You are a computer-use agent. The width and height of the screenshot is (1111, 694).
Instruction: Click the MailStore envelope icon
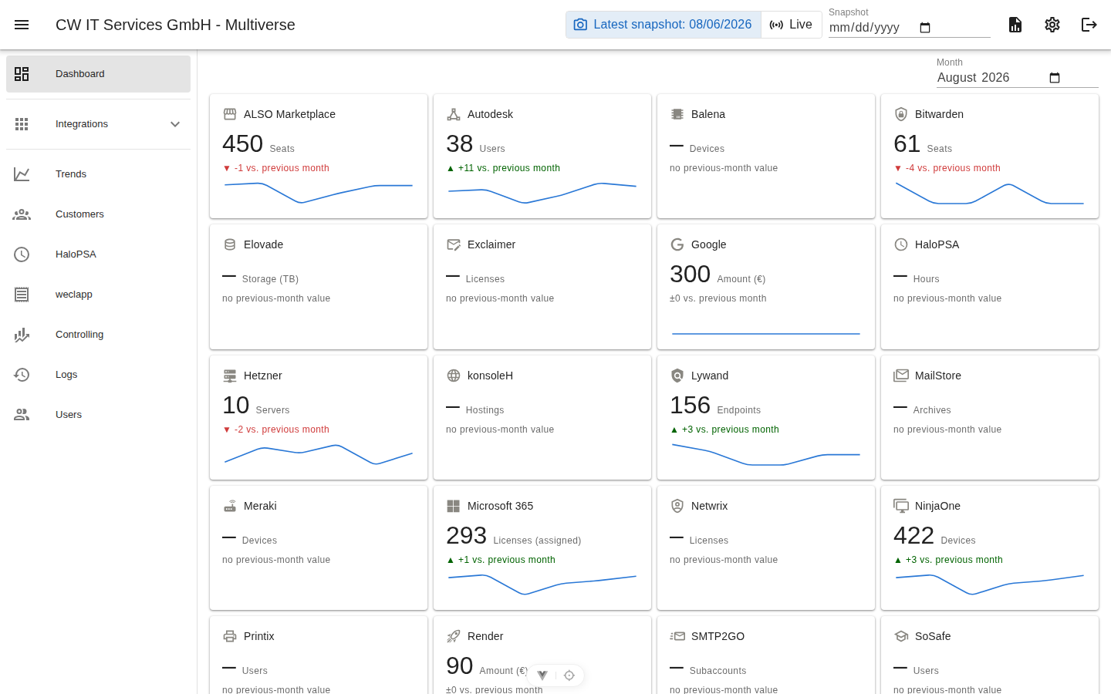[901, 376]
